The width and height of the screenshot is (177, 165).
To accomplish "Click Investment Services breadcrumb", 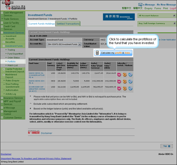I will pyautogui.click(x=38, y=19).
